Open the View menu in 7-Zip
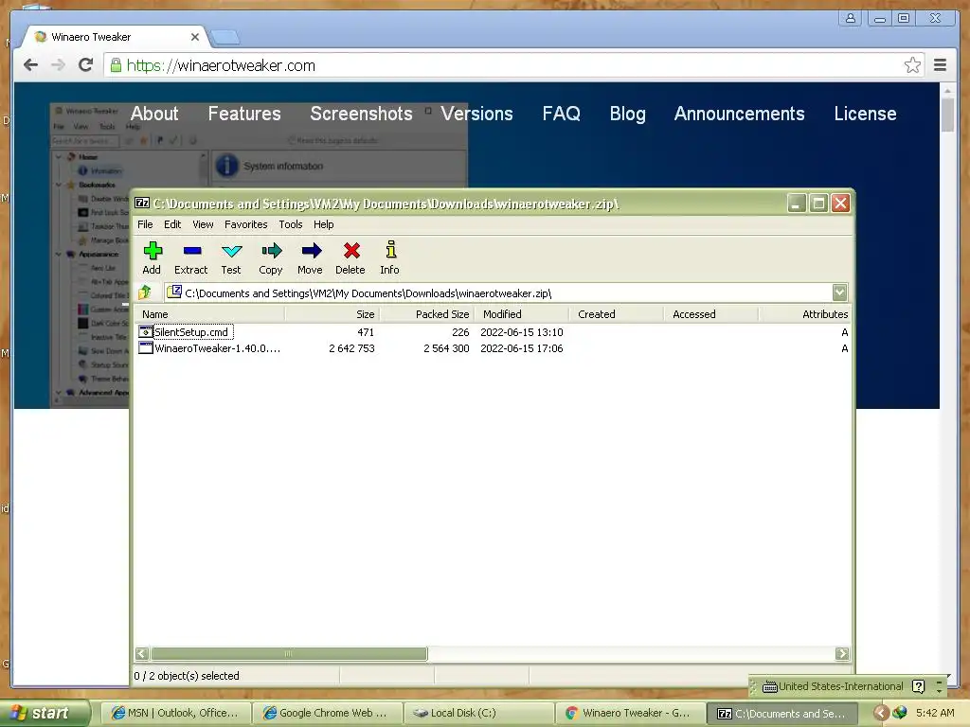 click(203, 224)
